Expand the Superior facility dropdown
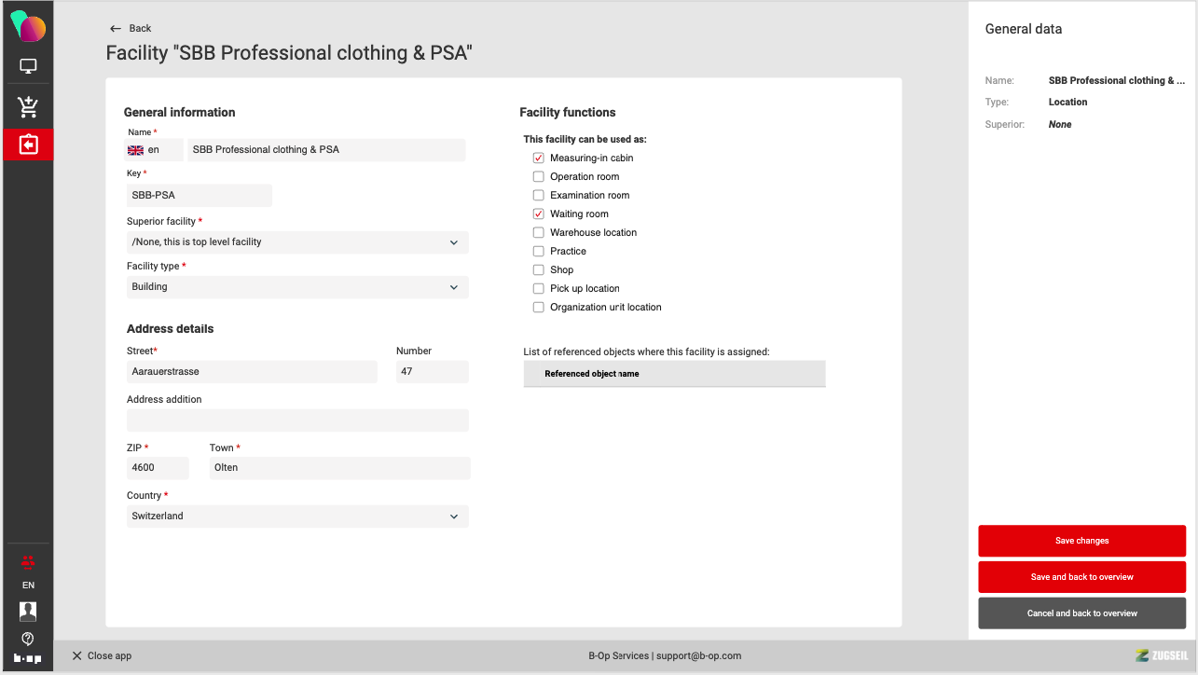1198x675 pixels. tap(297, 242)
